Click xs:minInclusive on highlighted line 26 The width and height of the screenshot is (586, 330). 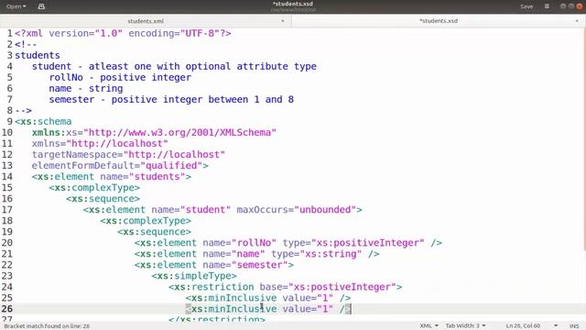(234, 309)
